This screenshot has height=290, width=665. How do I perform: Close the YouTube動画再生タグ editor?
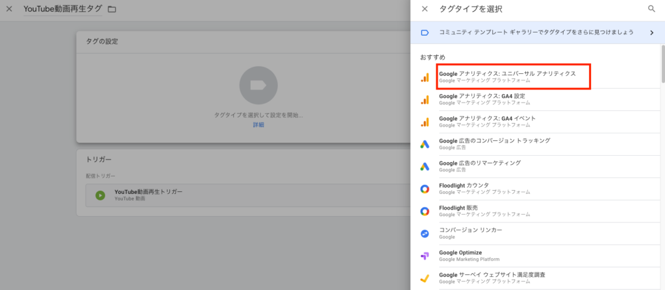coord(9,9)
